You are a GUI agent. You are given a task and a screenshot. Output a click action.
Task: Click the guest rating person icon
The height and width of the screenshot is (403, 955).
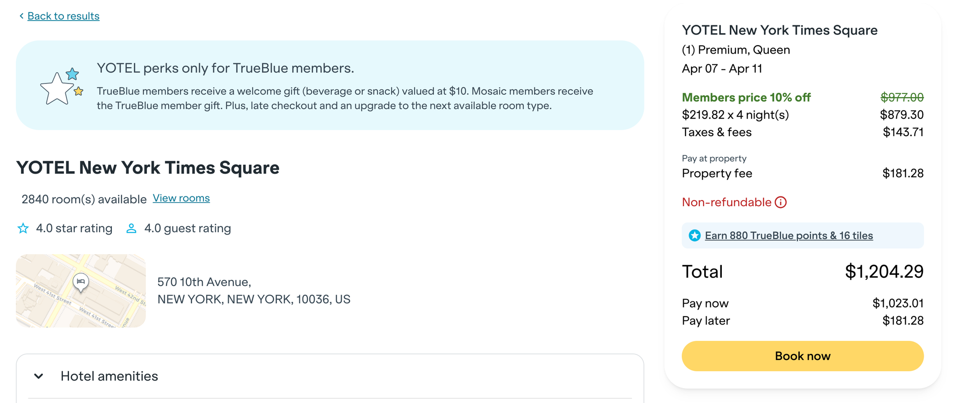pos(131,229)
